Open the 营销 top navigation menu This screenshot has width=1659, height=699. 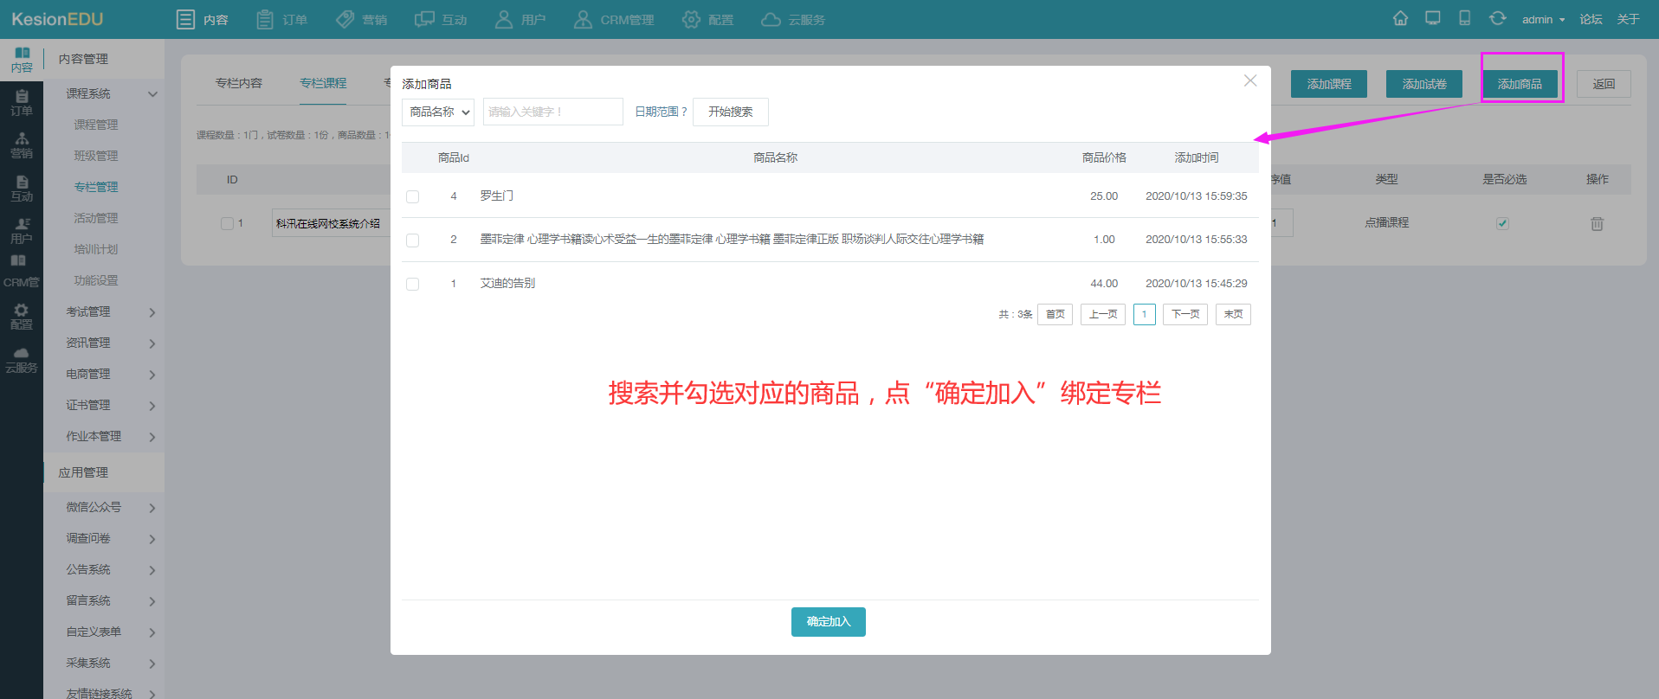coord(361,19)
